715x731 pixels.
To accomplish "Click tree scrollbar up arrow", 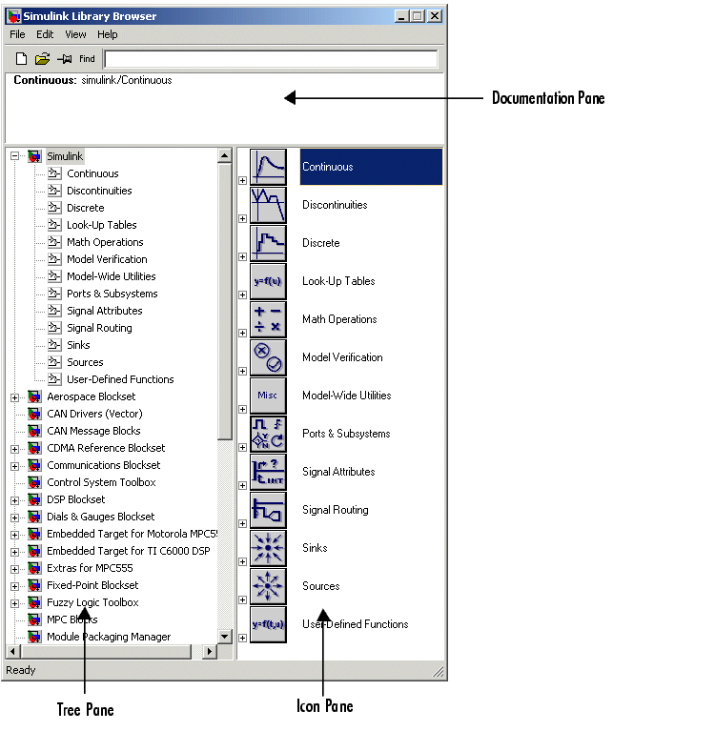I will [x=225, y=155].
